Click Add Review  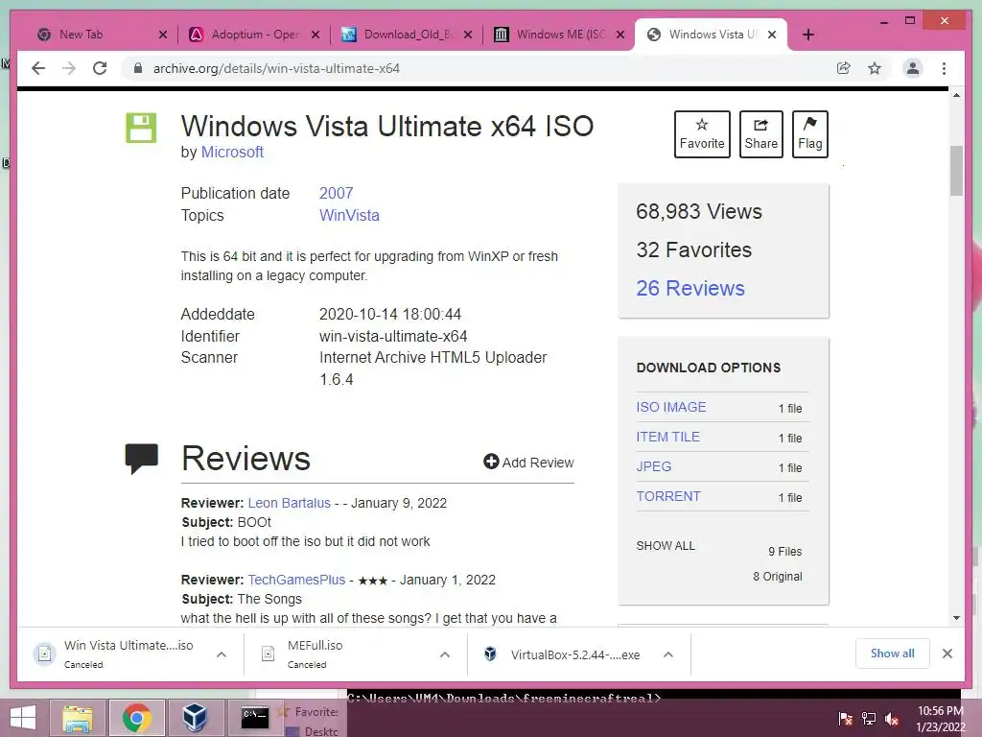(528, 463)
